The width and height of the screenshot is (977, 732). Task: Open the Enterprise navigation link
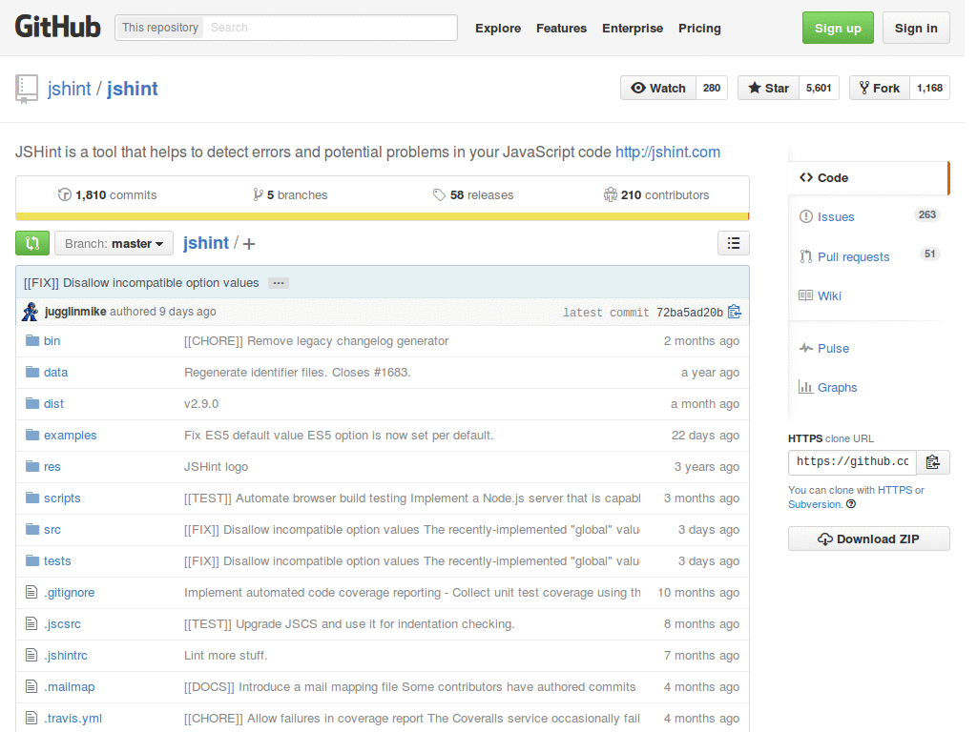(x=633, y=29)
